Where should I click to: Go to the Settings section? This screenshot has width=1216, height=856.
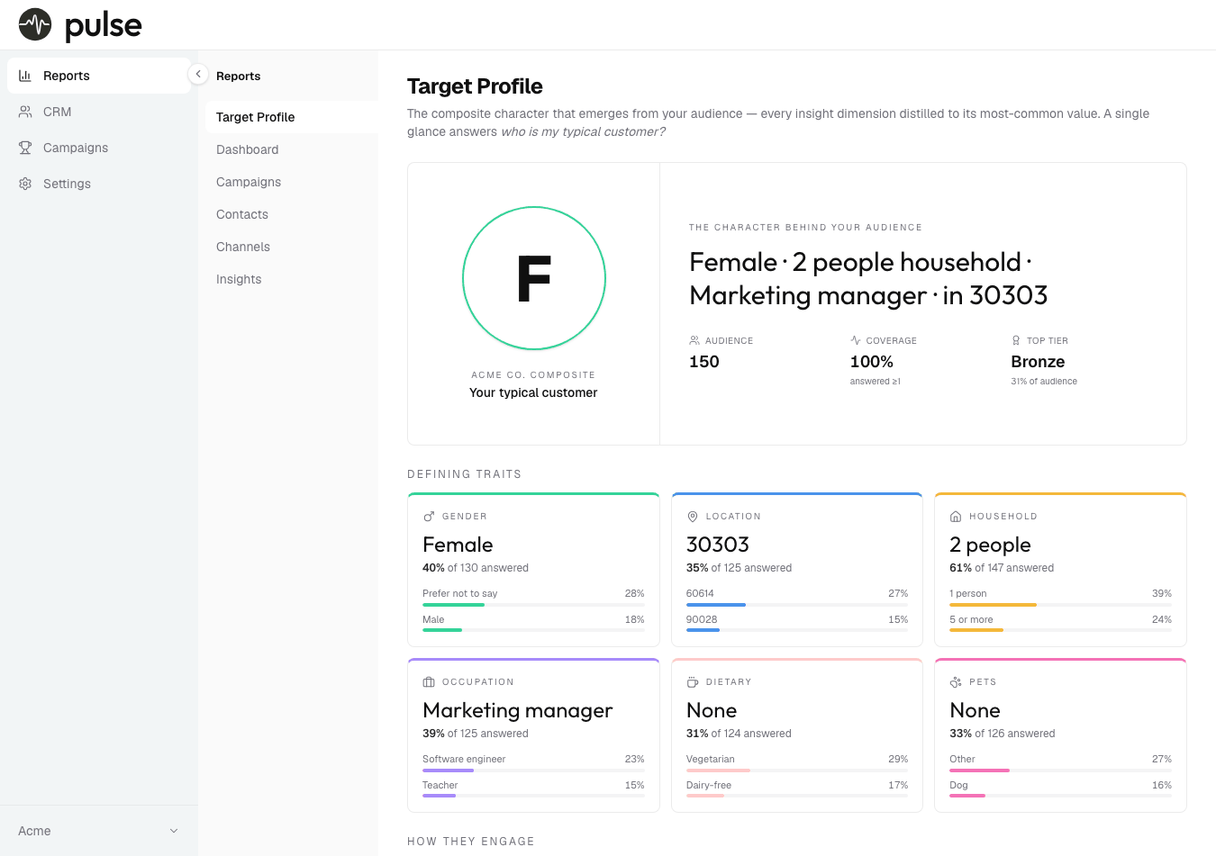[99, 184]
